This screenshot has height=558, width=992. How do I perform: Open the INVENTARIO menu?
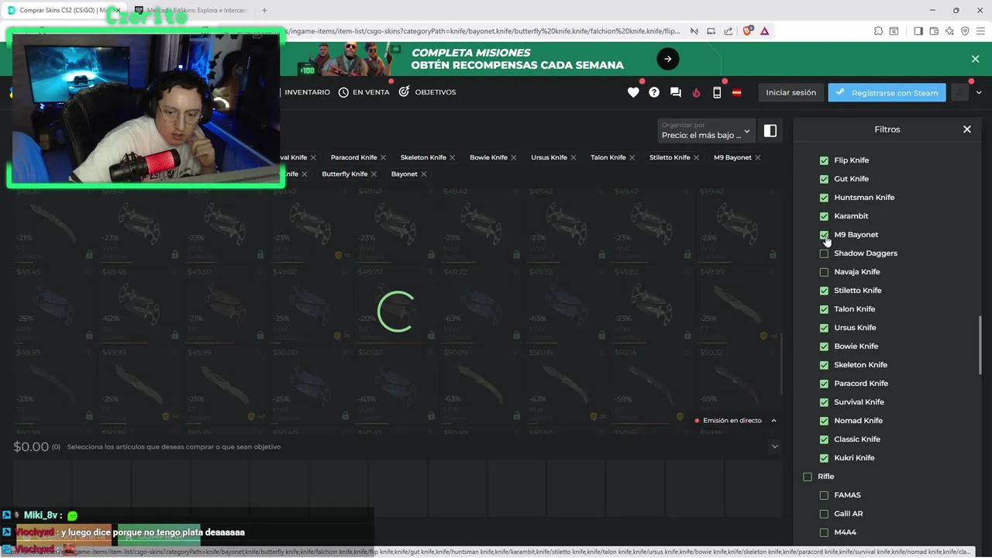pyautogui.click(x=306, y=92)
